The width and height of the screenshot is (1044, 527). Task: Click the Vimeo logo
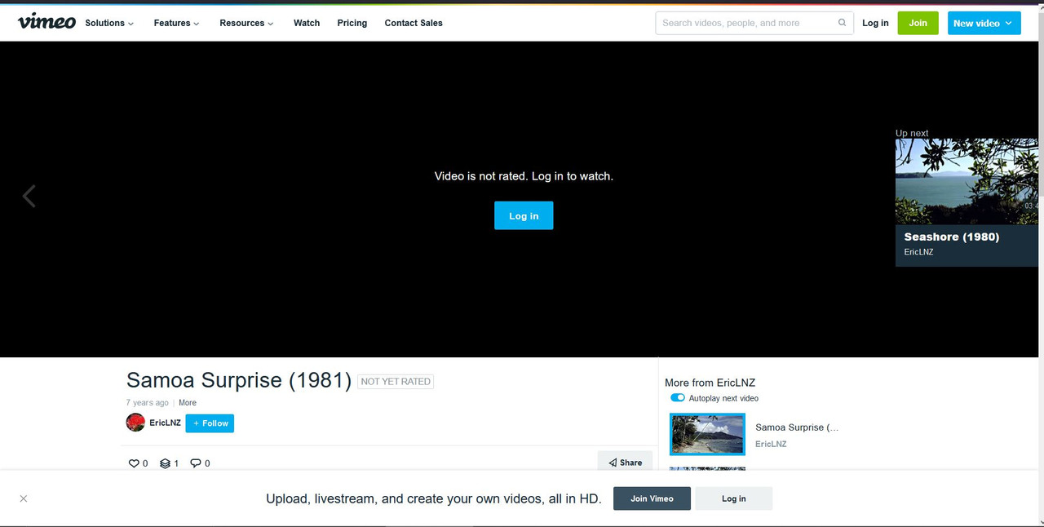46,22
